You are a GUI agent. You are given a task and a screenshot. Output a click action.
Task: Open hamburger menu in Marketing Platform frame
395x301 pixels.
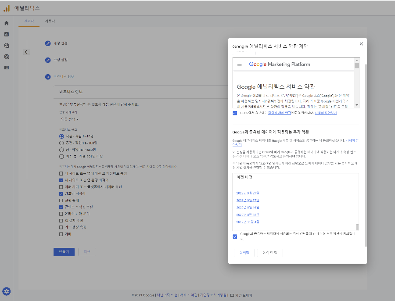[x=240, y=64]
